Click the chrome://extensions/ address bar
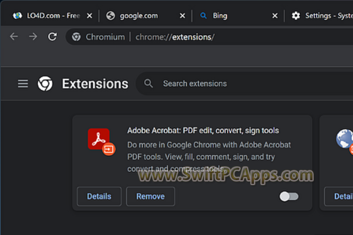 pos(209,37)
